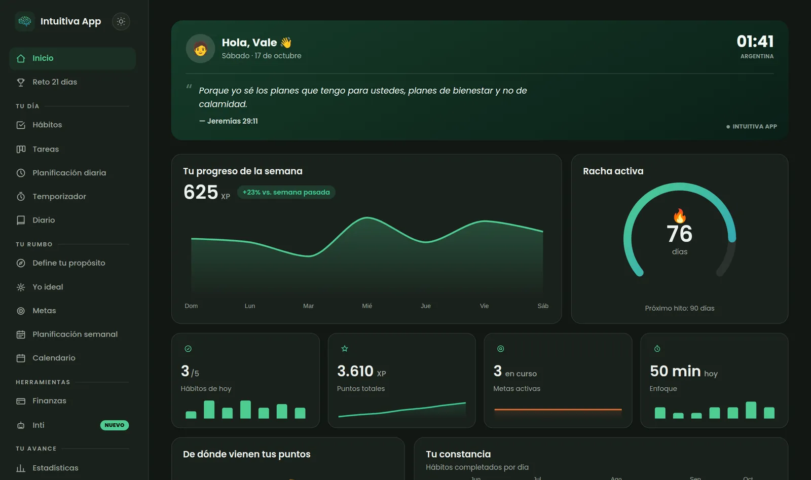Navigate to Tareas
The height and width of the screenshot is (480, 811).
pyautogui.click(x=72, y=149)
